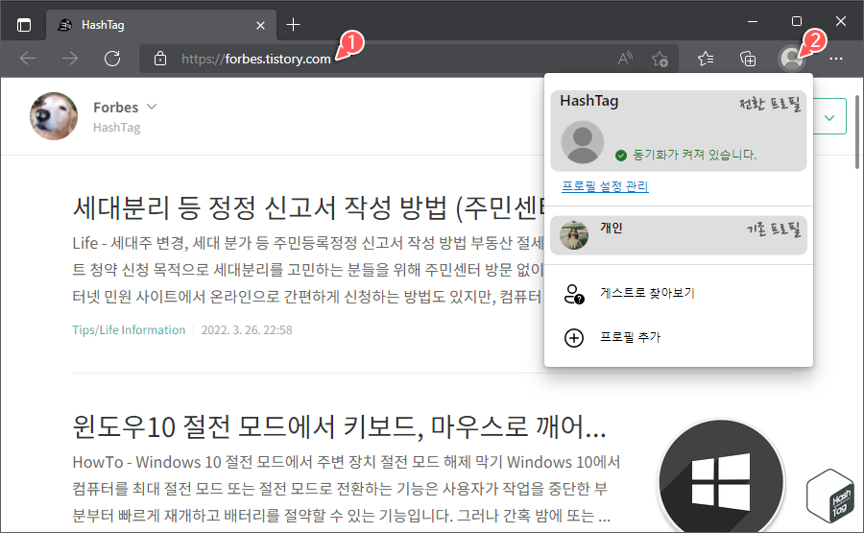Minimize the browser window
Viewport: 864px width, 533px height.
pos(753,21)
